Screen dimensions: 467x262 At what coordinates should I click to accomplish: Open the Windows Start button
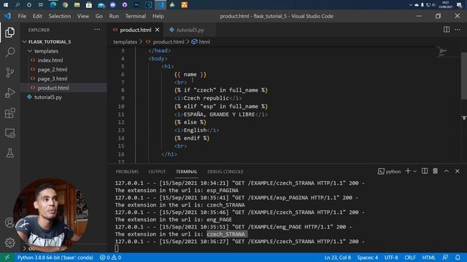pyautogui.click(x=6, y=5)
